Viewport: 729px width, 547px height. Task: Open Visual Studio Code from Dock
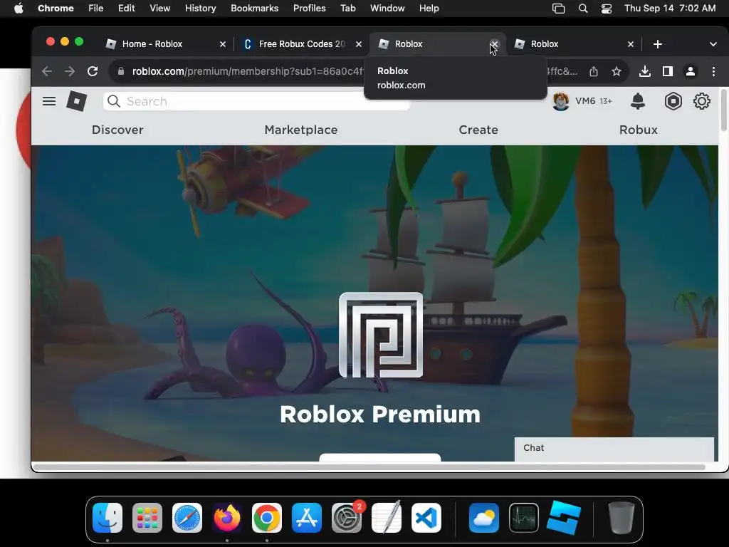point(426,518)
